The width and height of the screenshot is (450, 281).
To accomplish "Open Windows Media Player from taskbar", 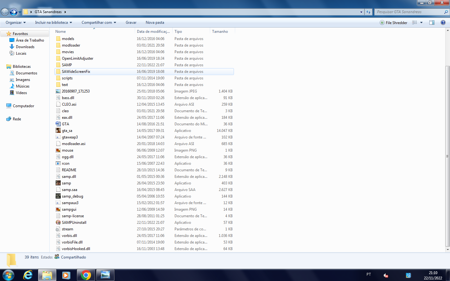I will pos(66,275).
